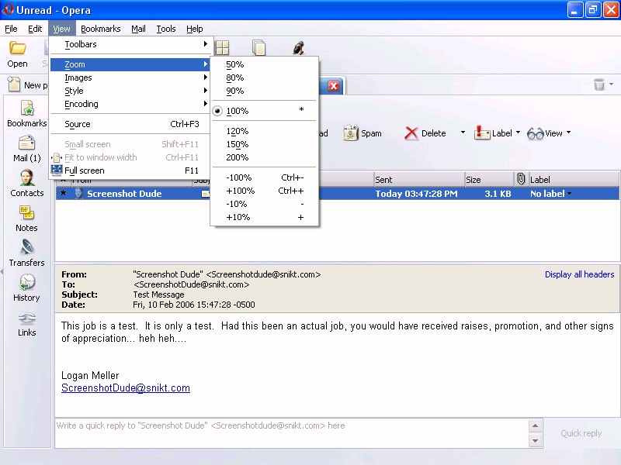Screen dimensions: 621x465
Task: Close the mail tab with red X
Action: click(x=334, y=86)
